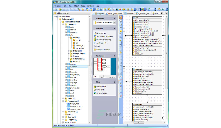Click the payment table icon in diagram

[x=134, y=69]
